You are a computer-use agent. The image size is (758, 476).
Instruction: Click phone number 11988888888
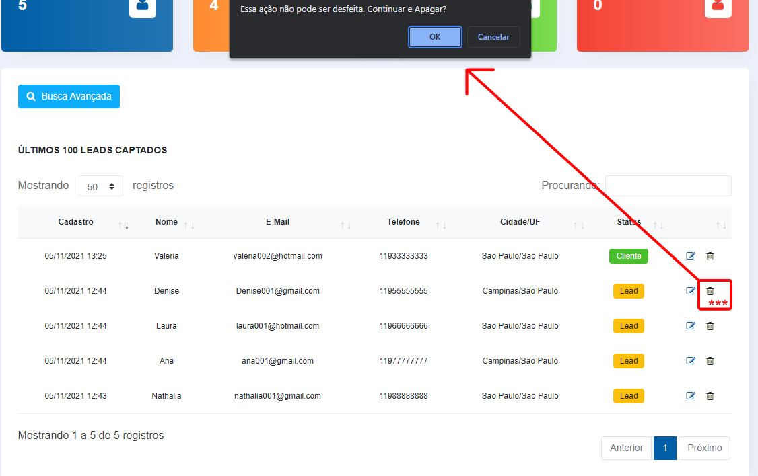tap(404, 396)
